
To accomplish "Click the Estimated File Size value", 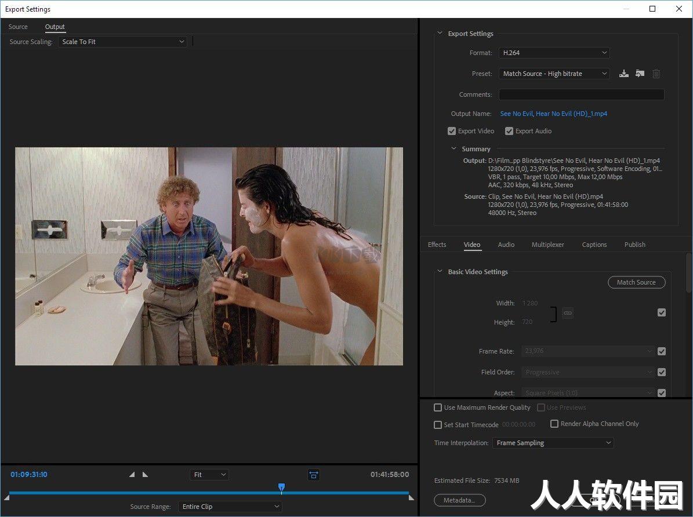I will (x=506, y=480).
